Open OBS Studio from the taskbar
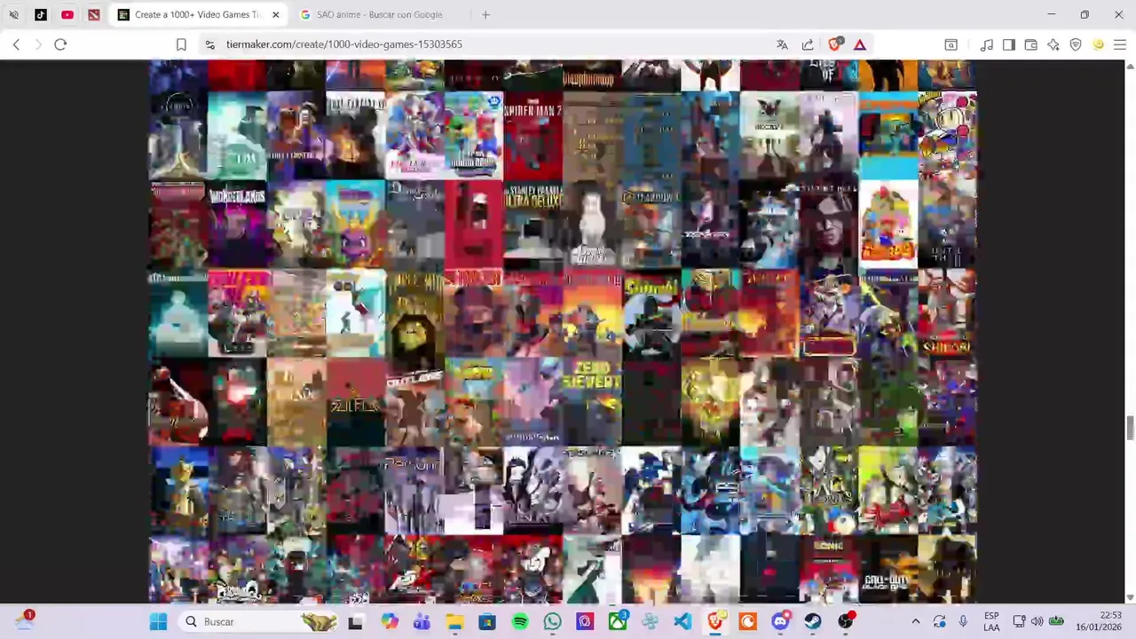This screenshot has width=1136, height=639. click(x=846, y=621)
